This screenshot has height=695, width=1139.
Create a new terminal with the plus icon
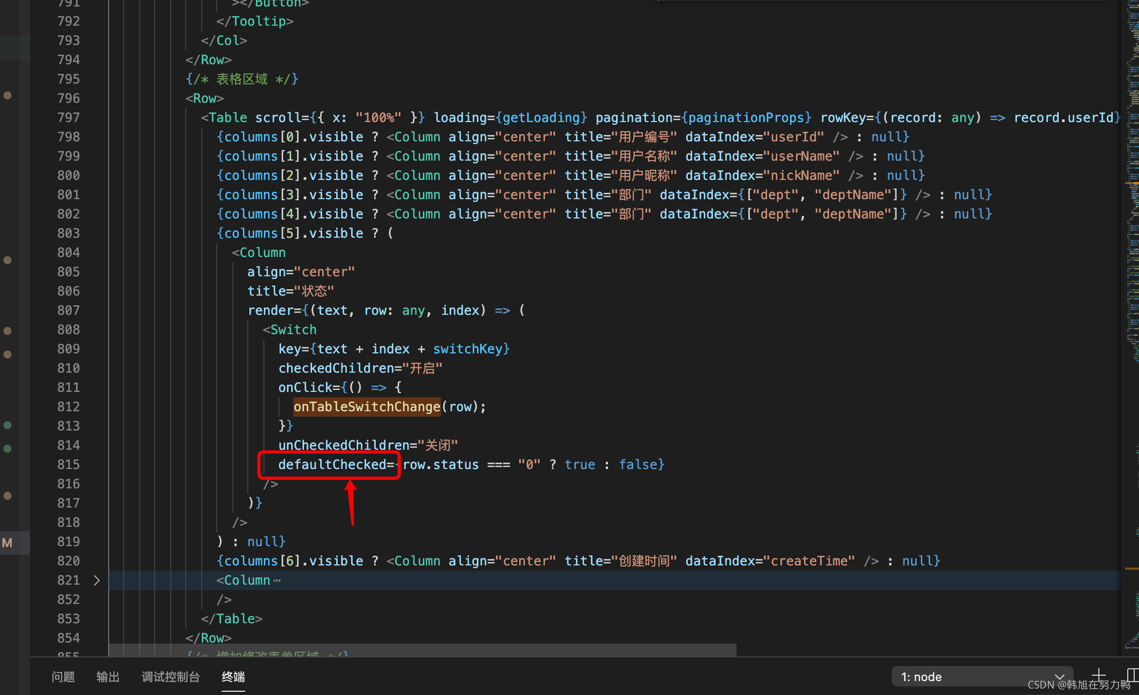[1098, 675]
